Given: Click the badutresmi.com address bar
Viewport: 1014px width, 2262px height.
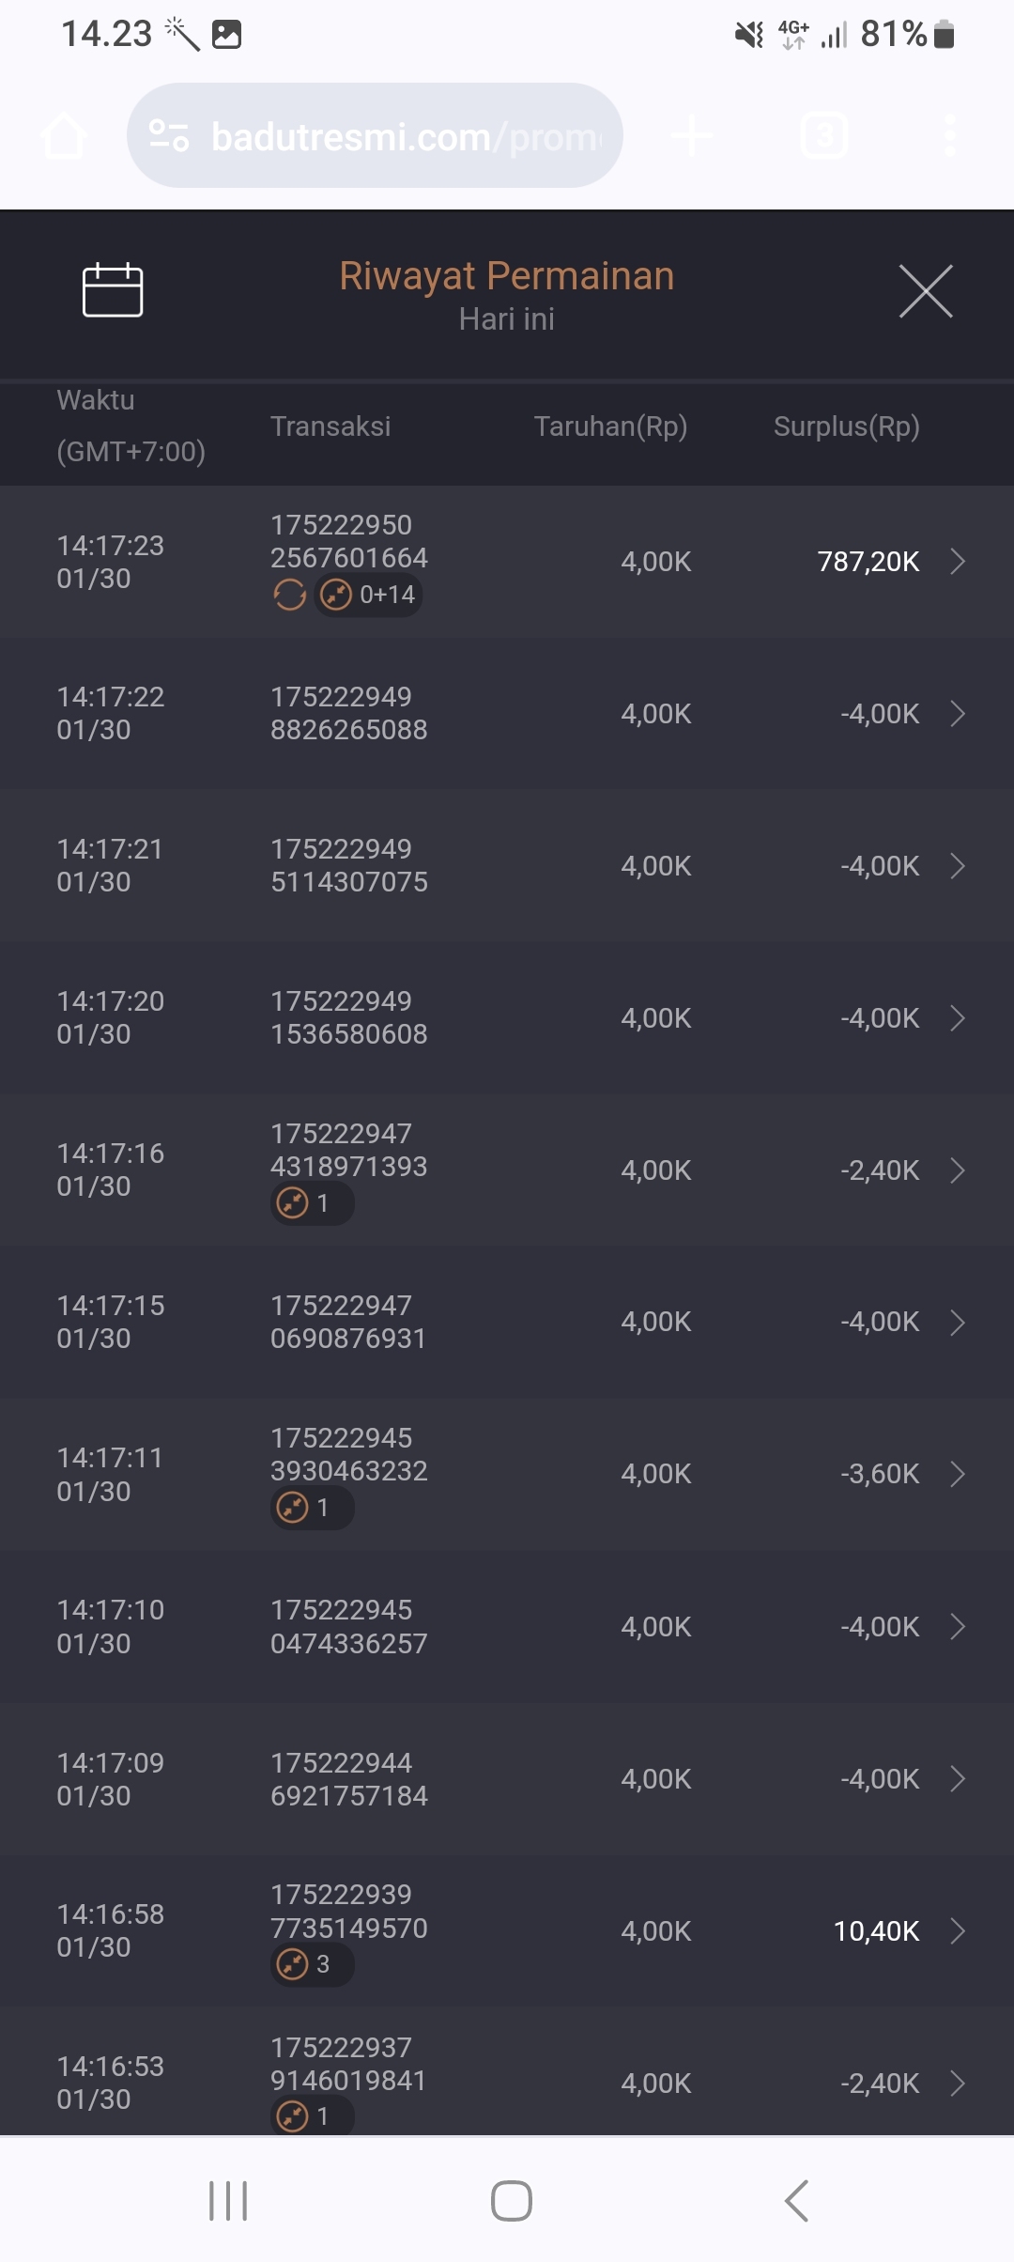Looking at the screenshot, I should [404, 136].
